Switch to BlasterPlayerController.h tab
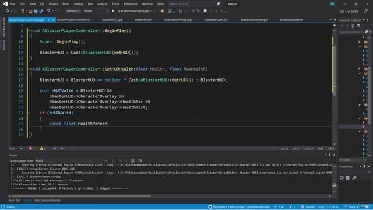This screenshot has width=373, height=210. (x=73, y=20)
